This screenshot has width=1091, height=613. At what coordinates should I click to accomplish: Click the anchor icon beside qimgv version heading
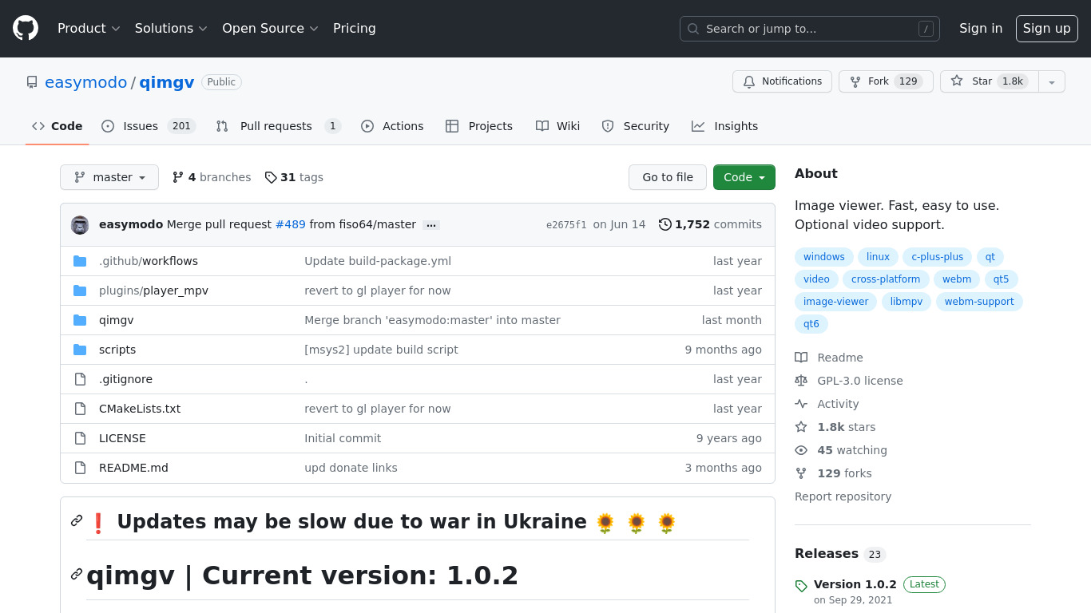click(77, 574)
